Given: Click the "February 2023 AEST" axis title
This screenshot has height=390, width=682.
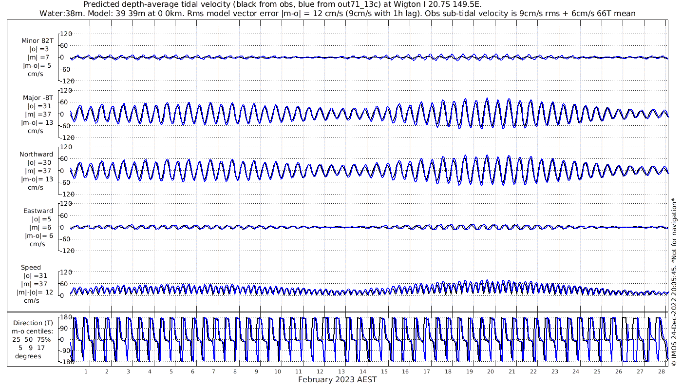Looking at the screenshot, I should pos(338,380).
